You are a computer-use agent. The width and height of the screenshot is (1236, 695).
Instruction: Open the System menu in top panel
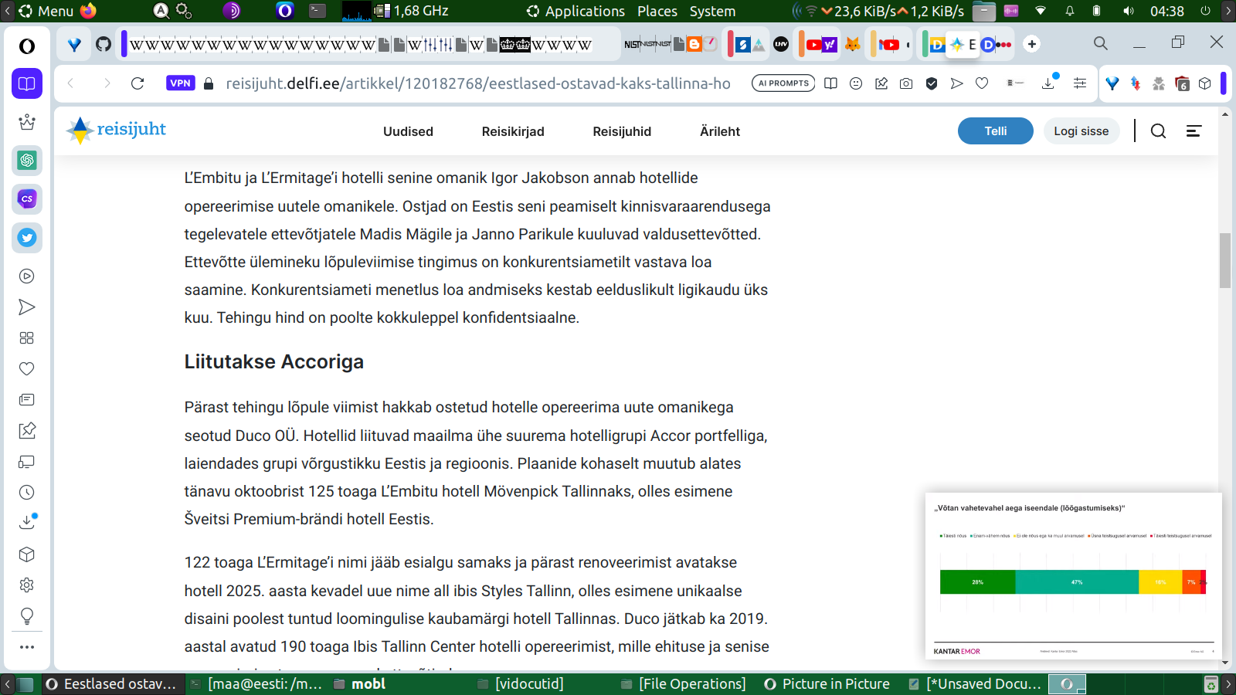tap(712, 11)
